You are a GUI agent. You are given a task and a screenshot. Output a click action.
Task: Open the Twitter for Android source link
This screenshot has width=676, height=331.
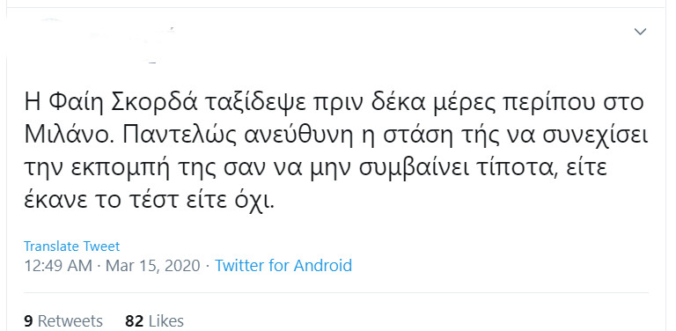coord(283,265)
